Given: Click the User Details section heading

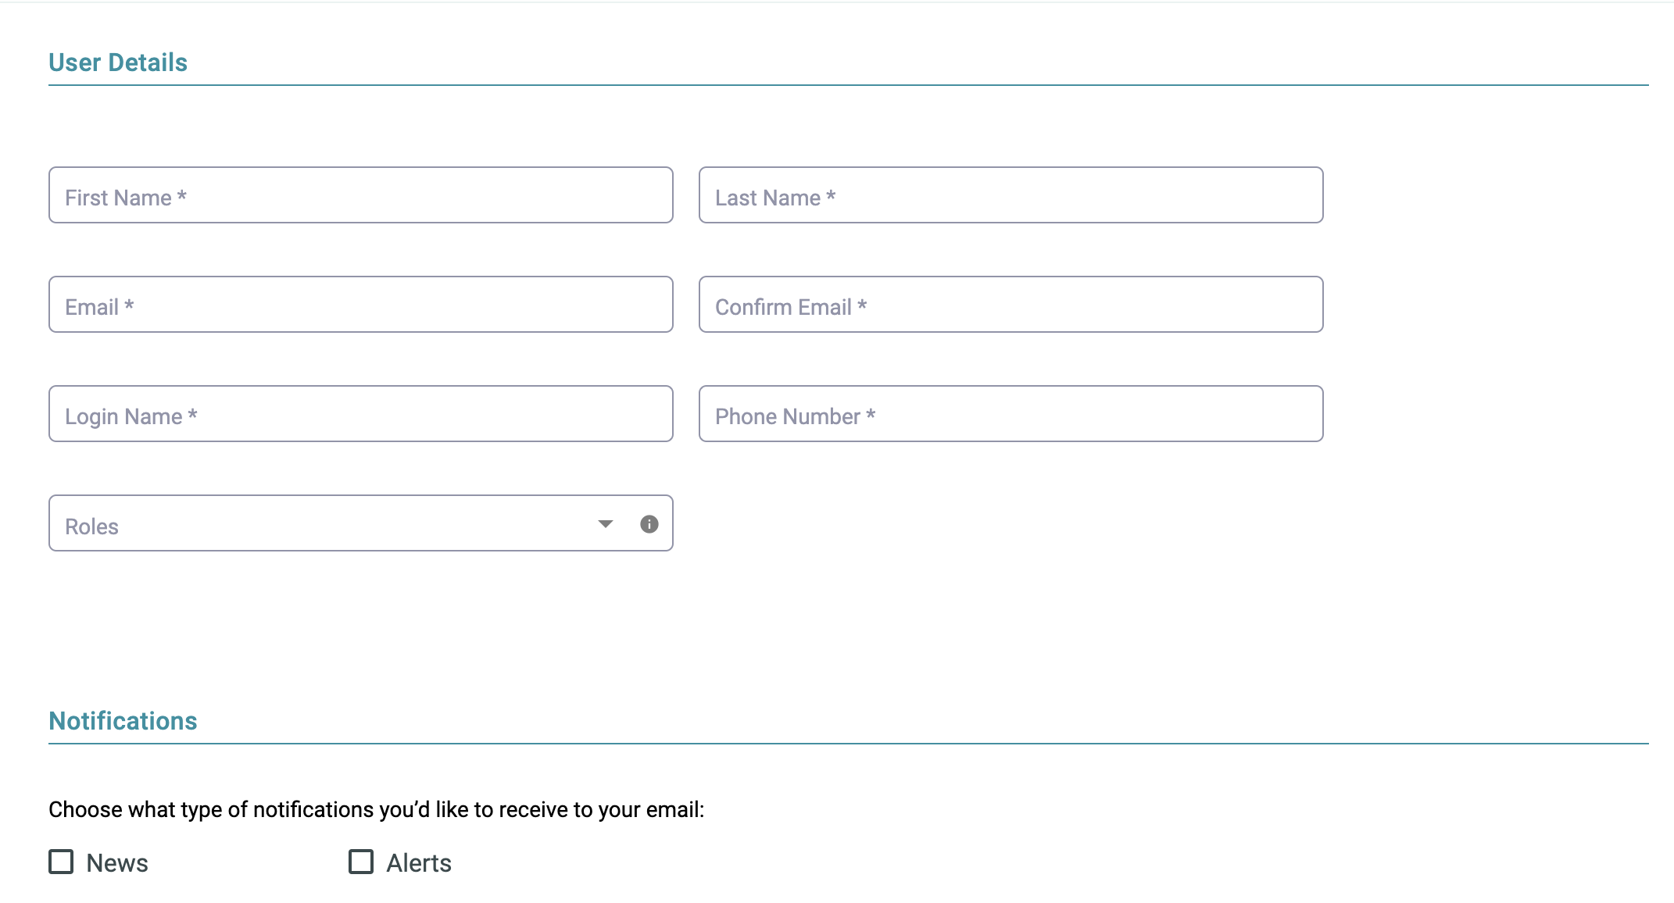Looking at the screenshot, I should (x=118, y=62).
